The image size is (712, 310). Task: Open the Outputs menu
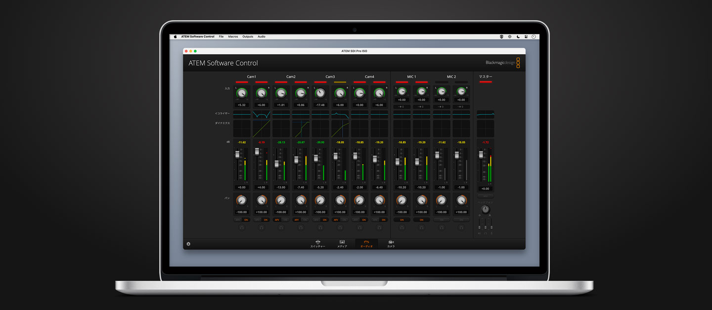(248, 37)
